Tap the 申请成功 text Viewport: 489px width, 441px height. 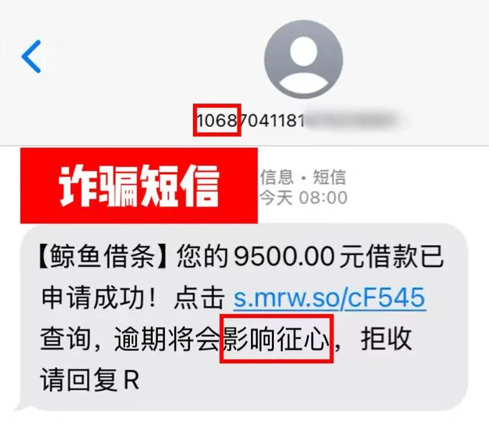(x=93, y=298)
